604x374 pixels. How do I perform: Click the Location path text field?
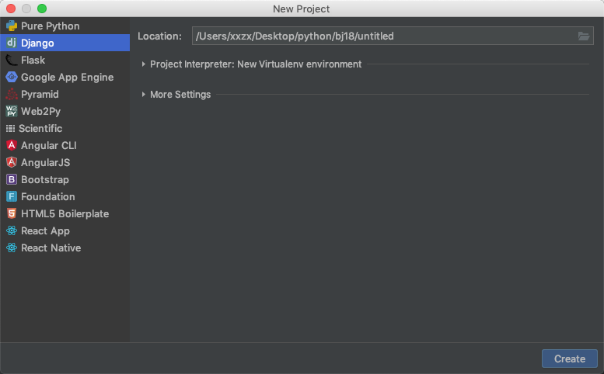[x=381, y=36]
